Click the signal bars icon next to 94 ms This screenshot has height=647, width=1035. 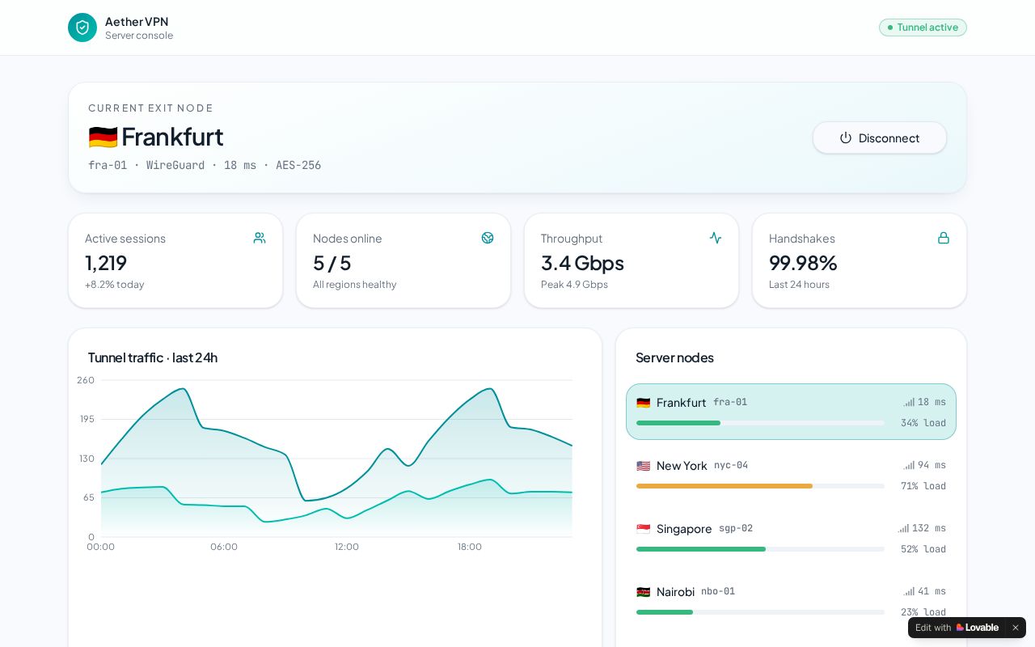tap(909, 465)
